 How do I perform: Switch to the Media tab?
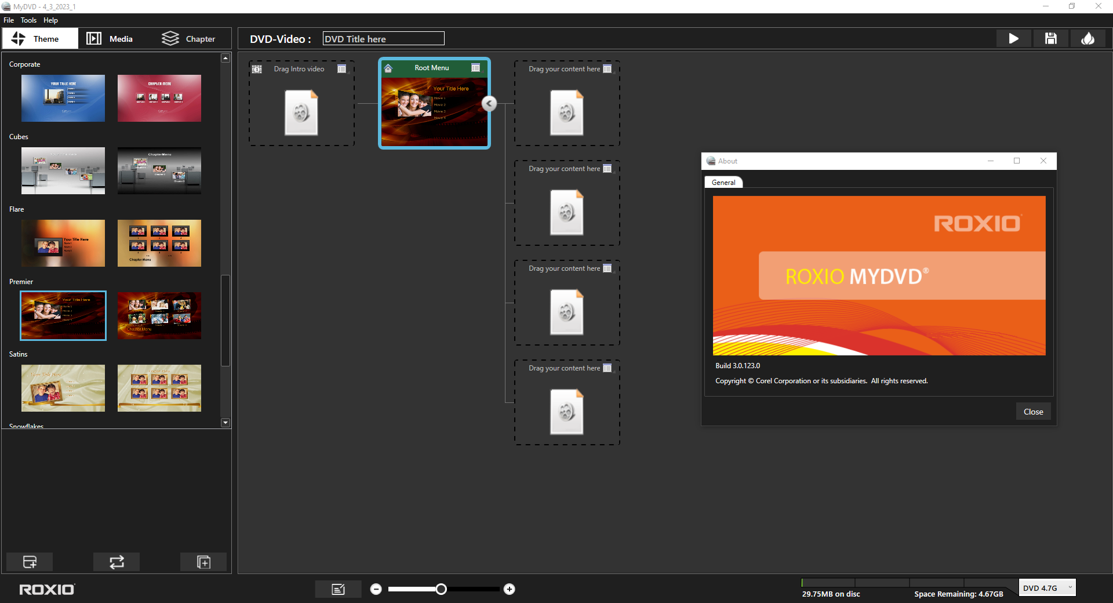(110, 39)
